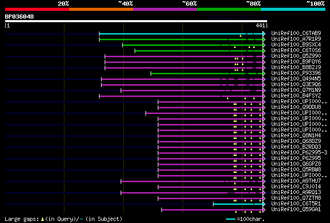
Task: Select the UniRef100_C9J0I4 label
Action: coord(296,186)
